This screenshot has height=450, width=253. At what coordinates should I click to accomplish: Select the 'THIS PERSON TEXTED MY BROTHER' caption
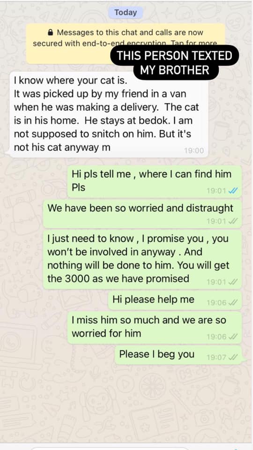(175, 62)
